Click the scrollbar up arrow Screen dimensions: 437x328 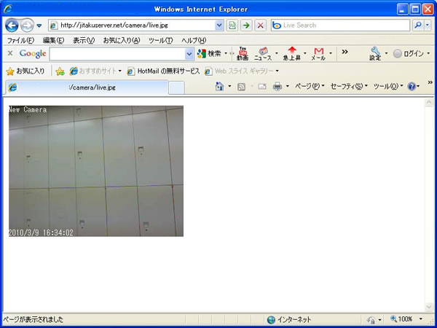(x=429, y=103)
